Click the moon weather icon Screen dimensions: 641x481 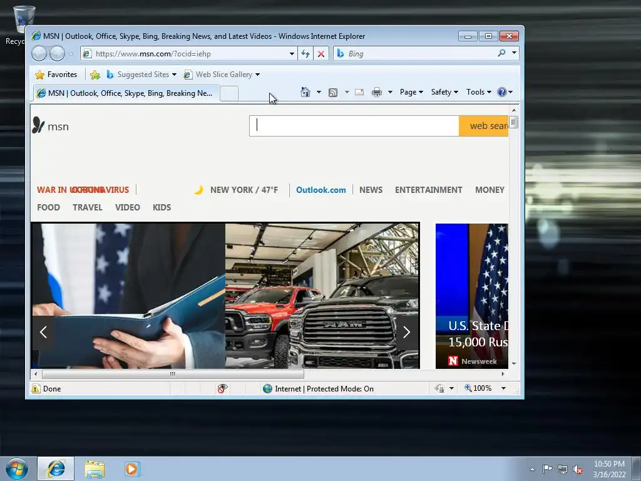coord(198,190)
